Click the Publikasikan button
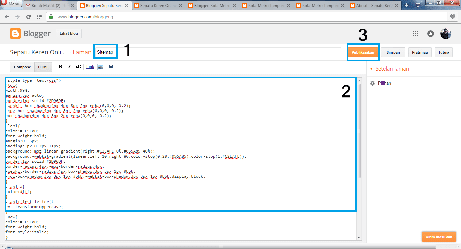 click(363, 52)
